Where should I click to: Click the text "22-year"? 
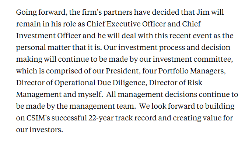101,118
